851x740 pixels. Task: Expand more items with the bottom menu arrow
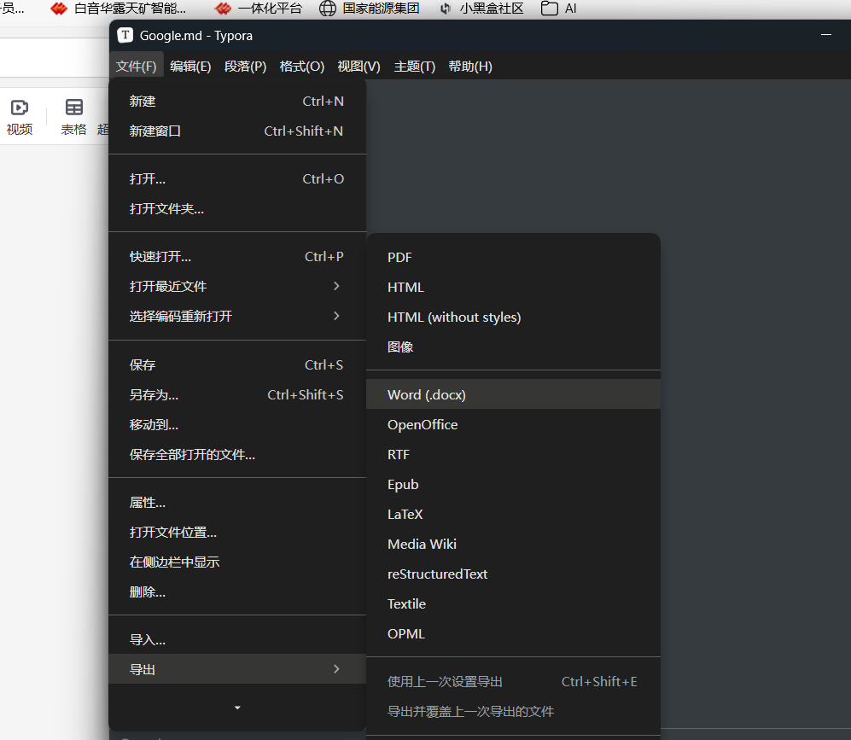pos(237,708)
